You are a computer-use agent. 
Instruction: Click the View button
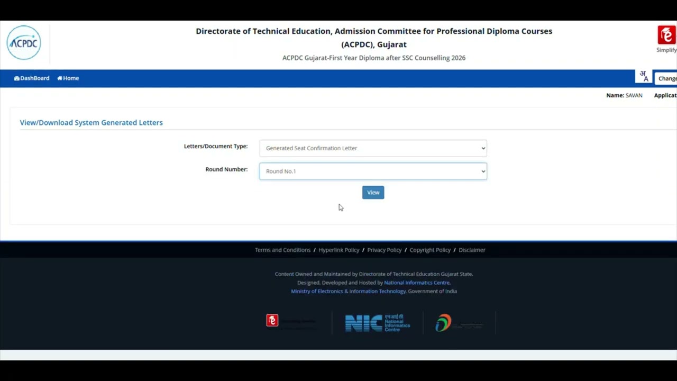click(x=373, y=193)
